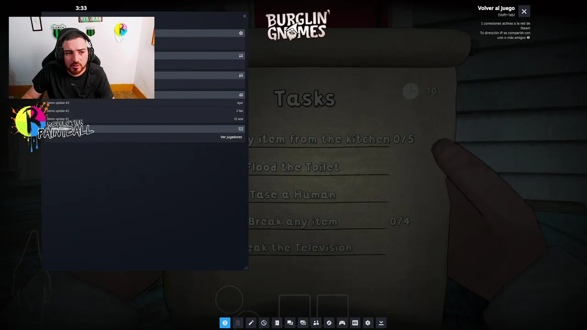Viewport: 587px width, 330px height.
Task: Click the news icon above Demo updates
Action: (241, 95)
